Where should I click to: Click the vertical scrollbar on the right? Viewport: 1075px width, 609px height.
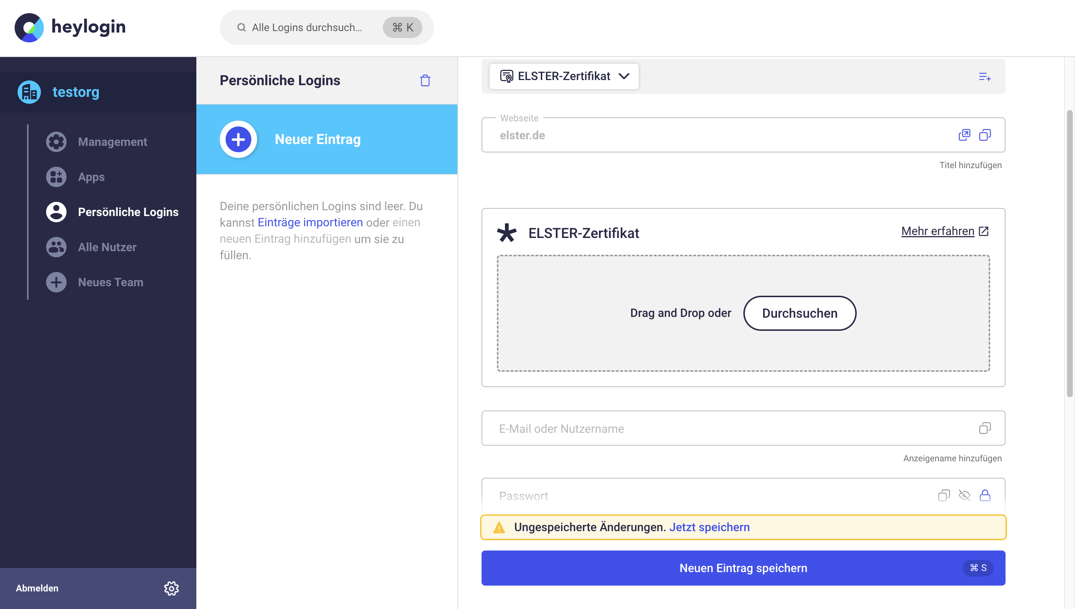click(x=1070, y=253)
